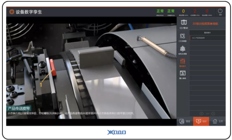The image size is (232, 140).
Task: Switch to the 管理 bottom tab
Action: (185, 121)
